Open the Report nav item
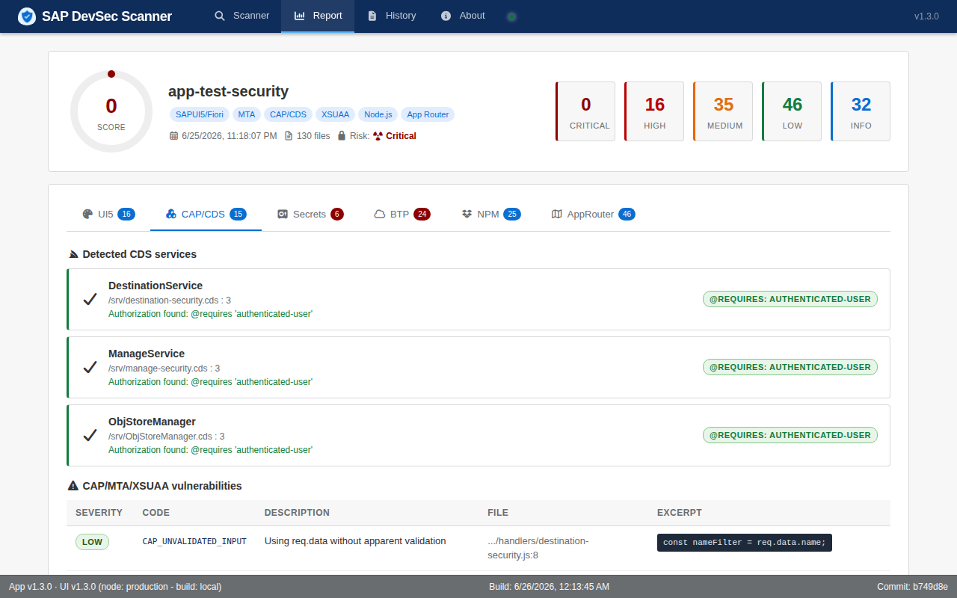This screenshot has height=598, width=957. coord(318,16)
